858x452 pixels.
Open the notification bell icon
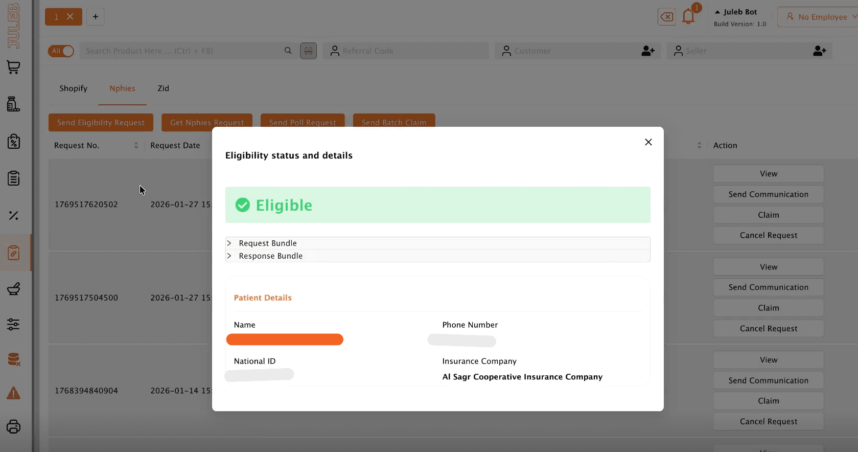(688, 17)
